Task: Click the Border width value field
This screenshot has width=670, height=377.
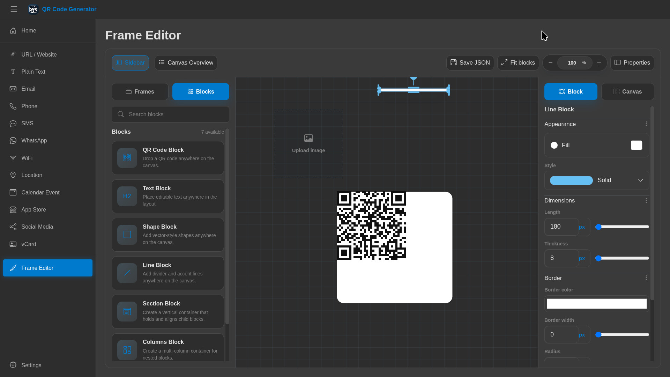Action: point(561,334)
